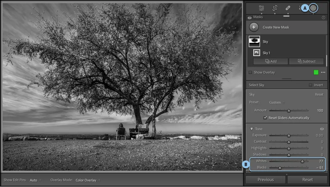This screenshot has width=330, height=187.
Task: Open the green overlay color swatch
Action: click(316, 72)
